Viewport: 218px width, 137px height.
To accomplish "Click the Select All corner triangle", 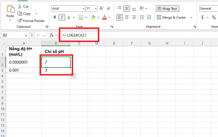I will pos(3,44).
